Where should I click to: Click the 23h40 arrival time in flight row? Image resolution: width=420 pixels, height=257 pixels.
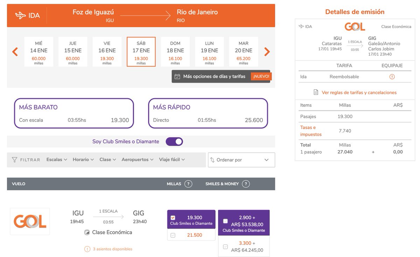pyautogui.click(x=140, y=222)
